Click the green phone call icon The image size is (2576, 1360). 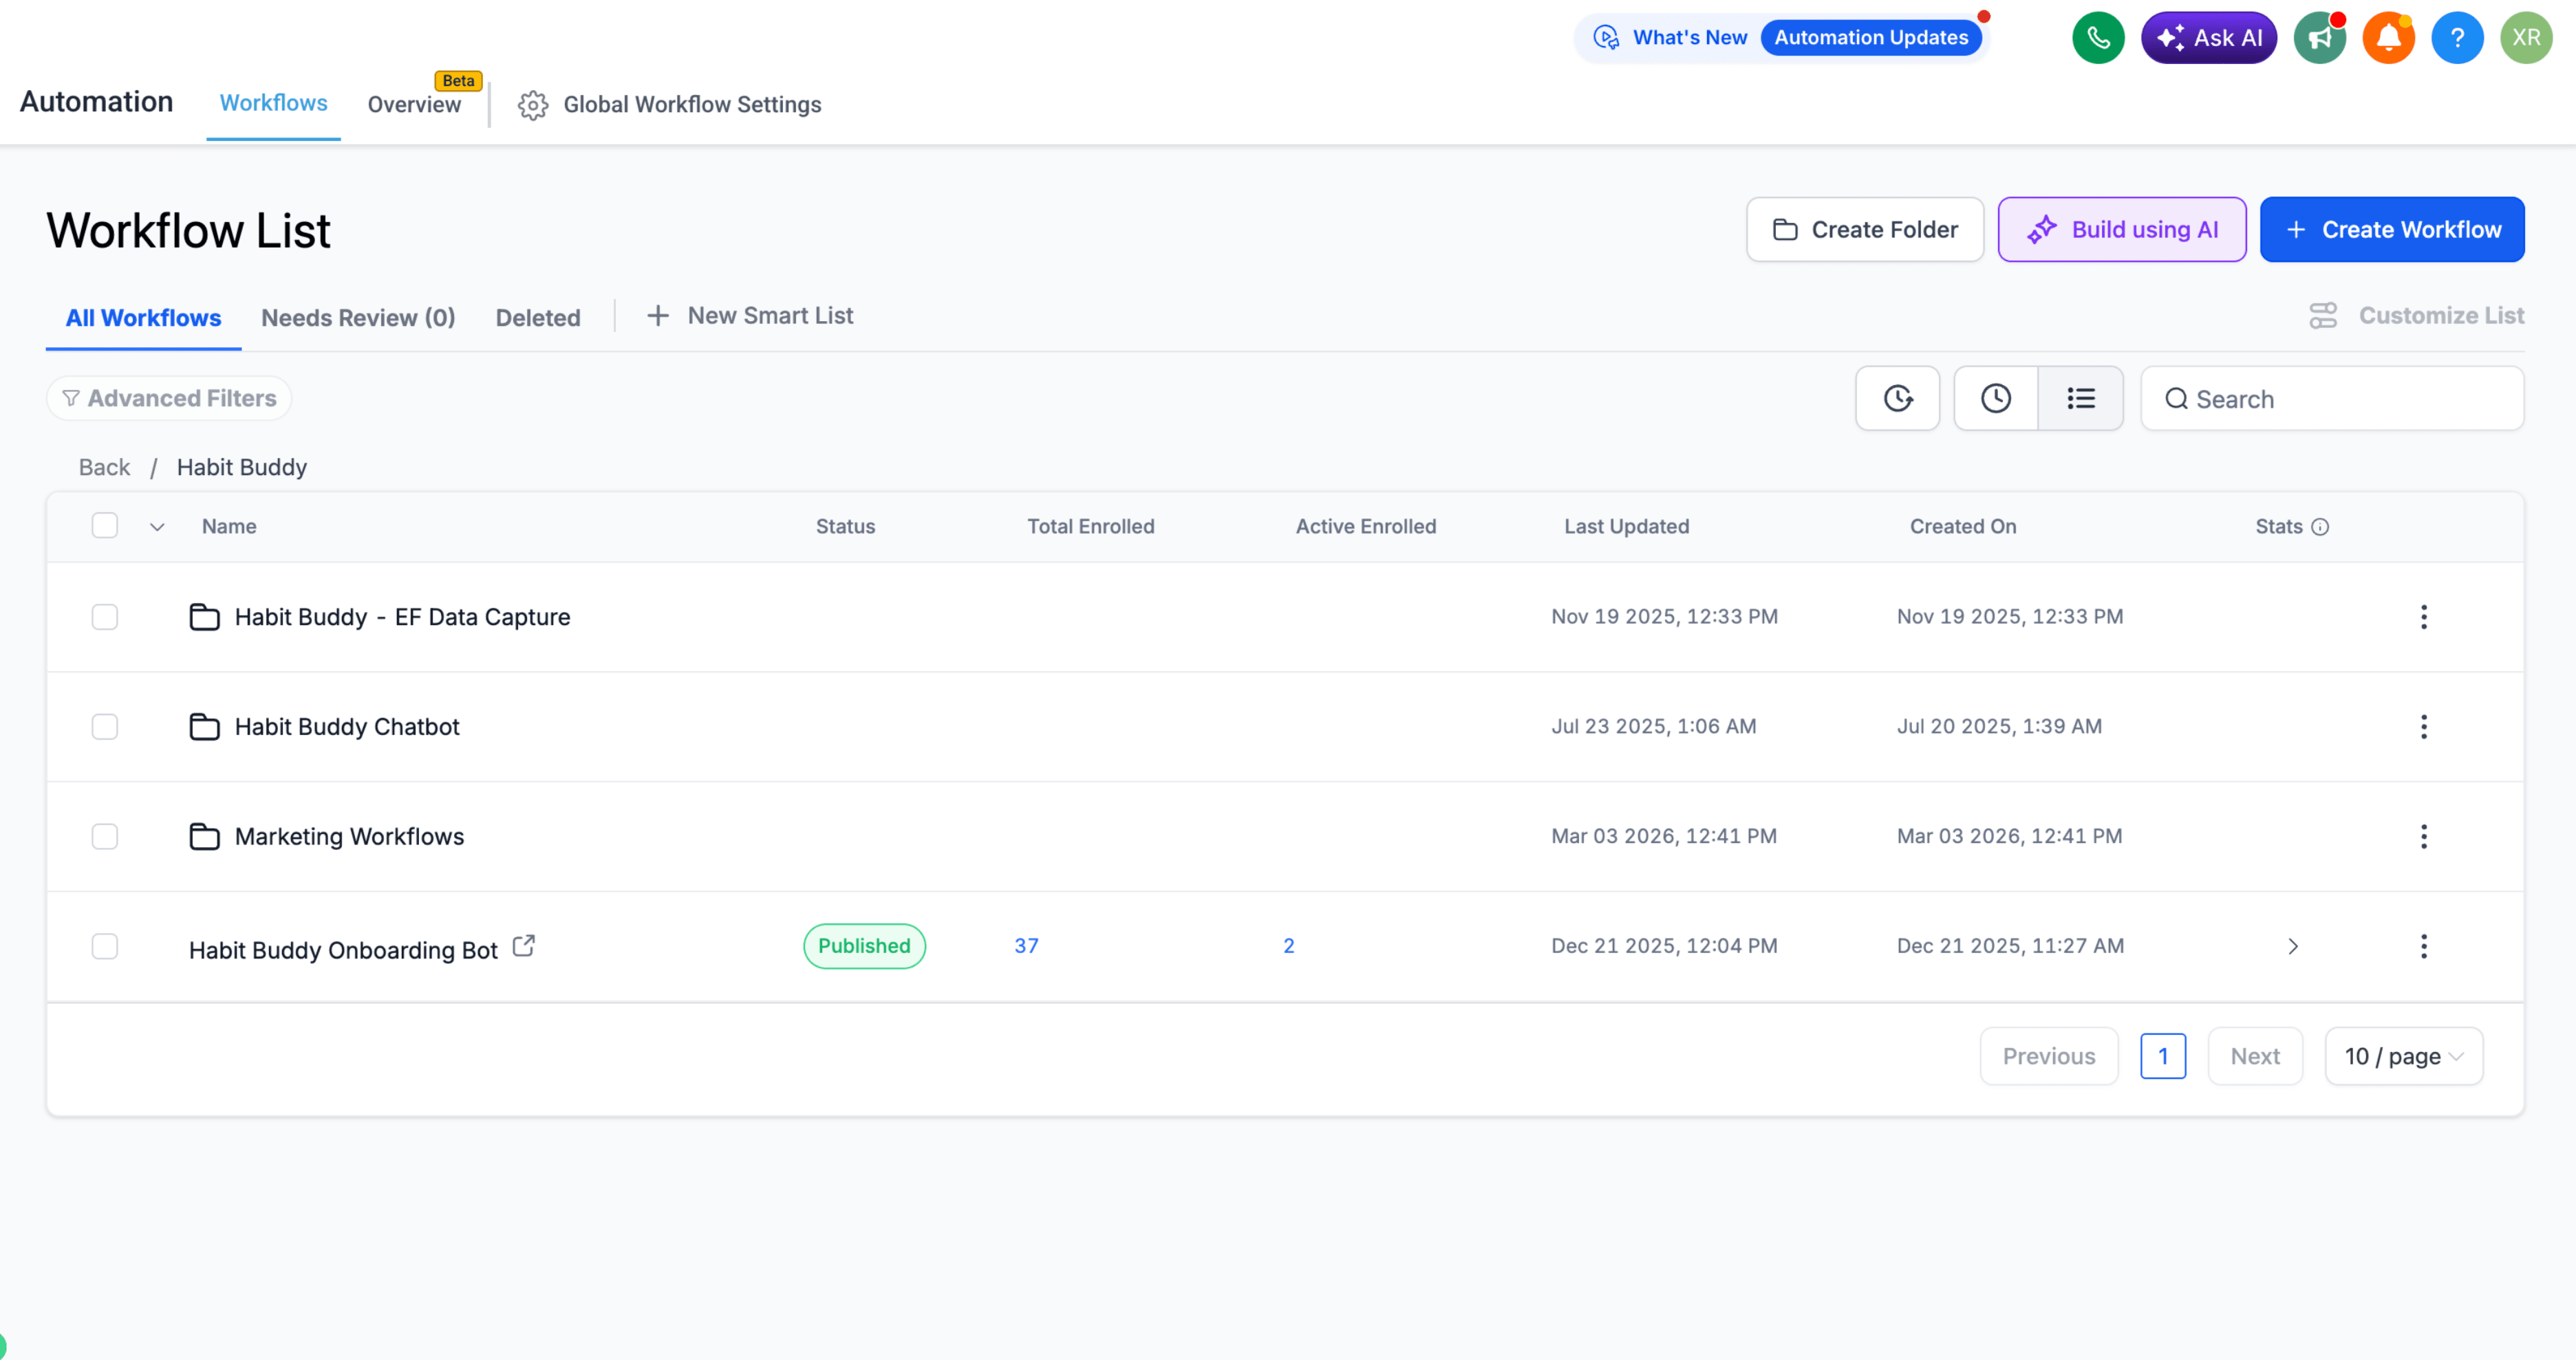2098,38
